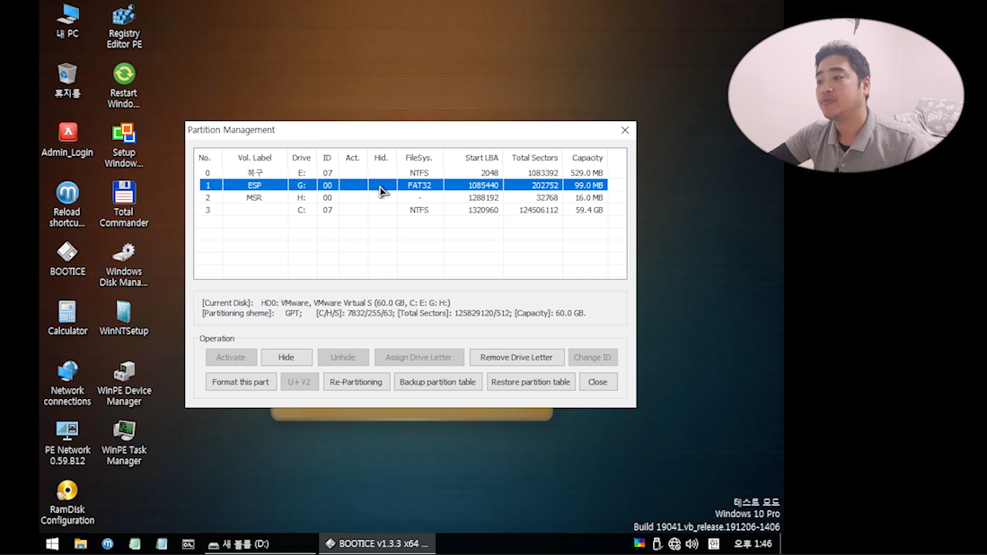Click the taskbar clock showing 오후 1:46
The height and width of the screenshot is (555, 987).
(753, 543)
